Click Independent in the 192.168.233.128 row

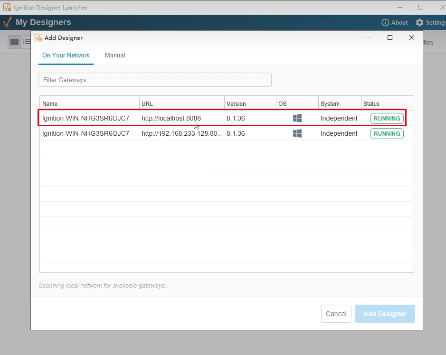click(339, 133)
